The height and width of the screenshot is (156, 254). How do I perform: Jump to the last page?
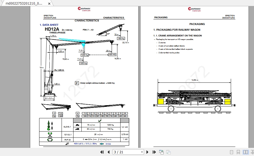(x=154, y=152)
